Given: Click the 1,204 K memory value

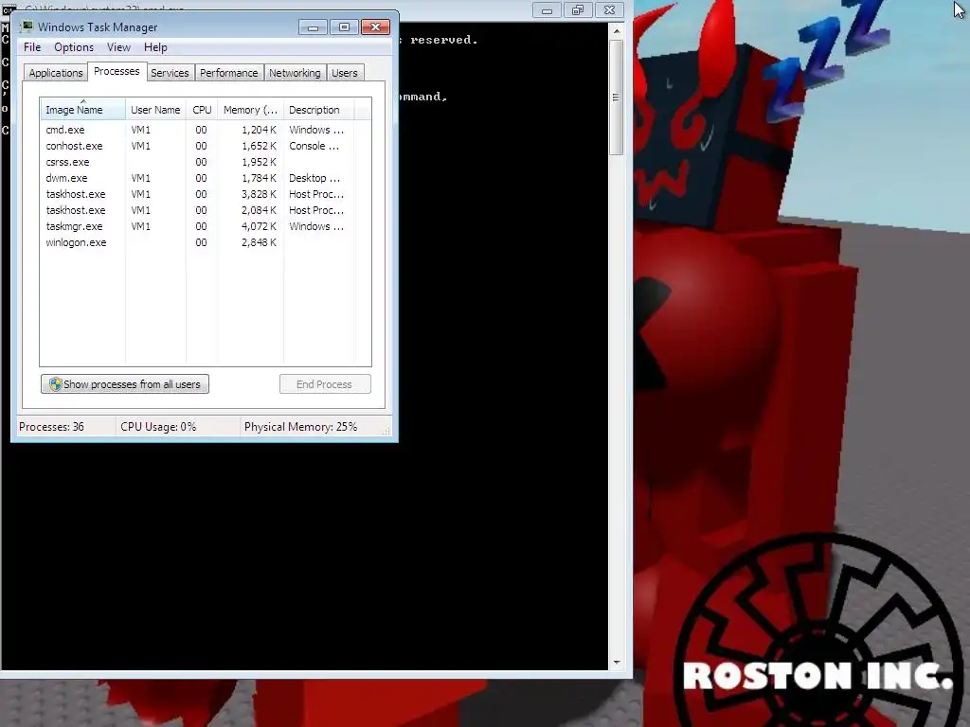Looking at the screenshot, I should [x=259, y=130].
